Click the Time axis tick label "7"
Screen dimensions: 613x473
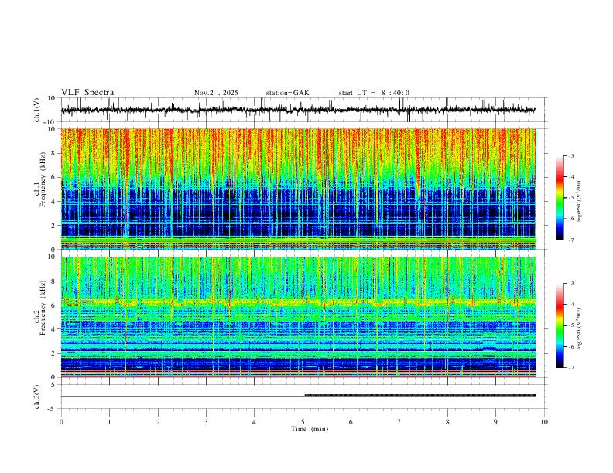click(x=399, y=422)
